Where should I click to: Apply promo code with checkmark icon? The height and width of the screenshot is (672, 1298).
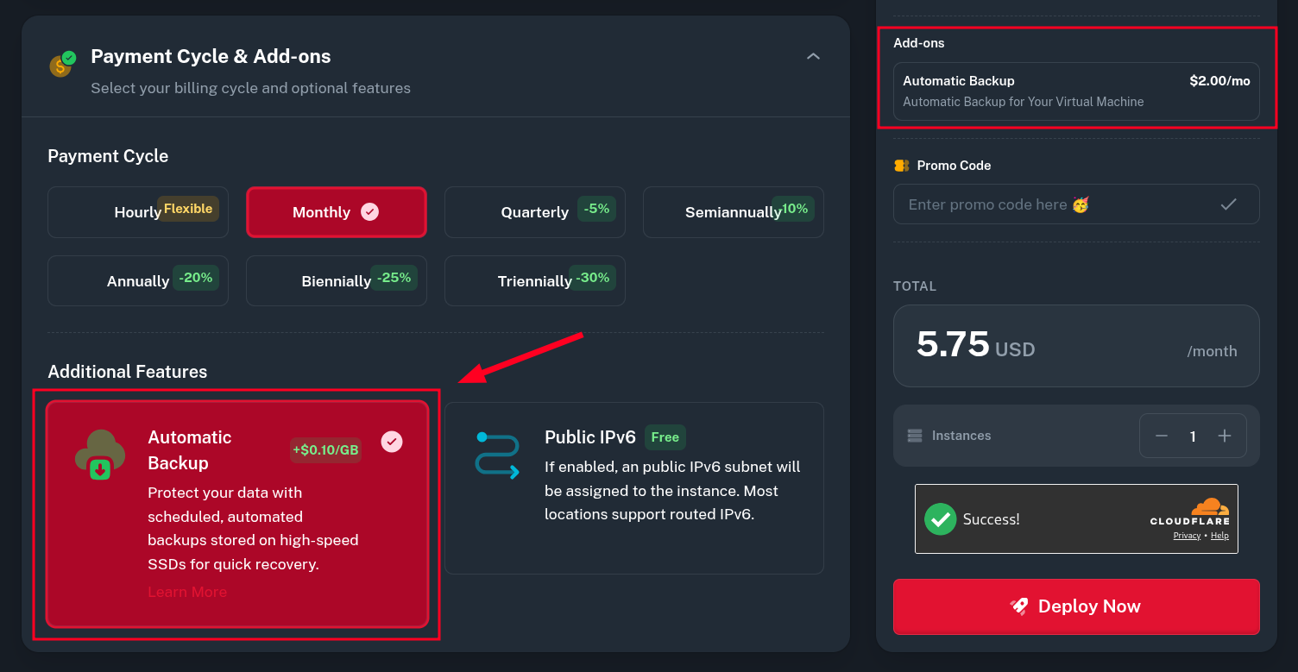click(x=1228, y=204)
